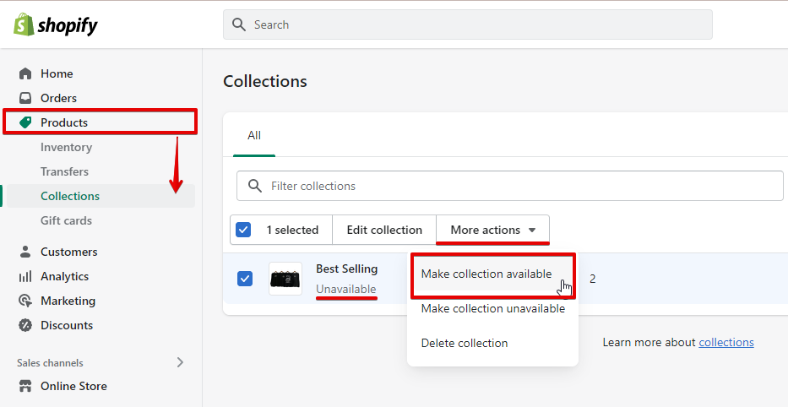This screenshot has width=788, height=407.
Task: Open the collections help link
Action: coord(726,342)
